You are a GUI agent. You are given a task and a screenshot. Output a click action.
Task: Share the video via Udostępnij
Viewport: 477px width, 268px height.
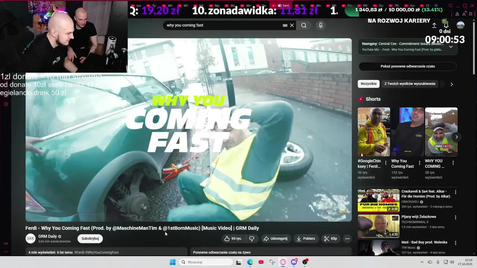point(275,239)
